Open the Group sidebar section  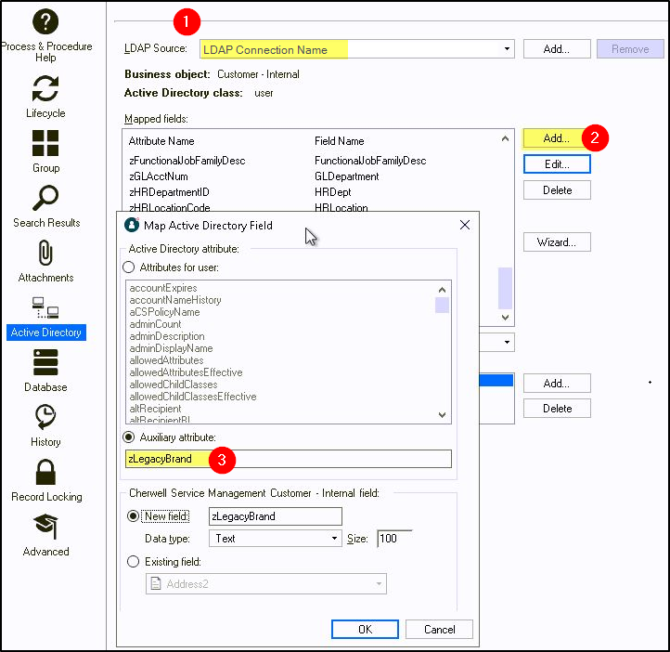(x=45, y=144)
